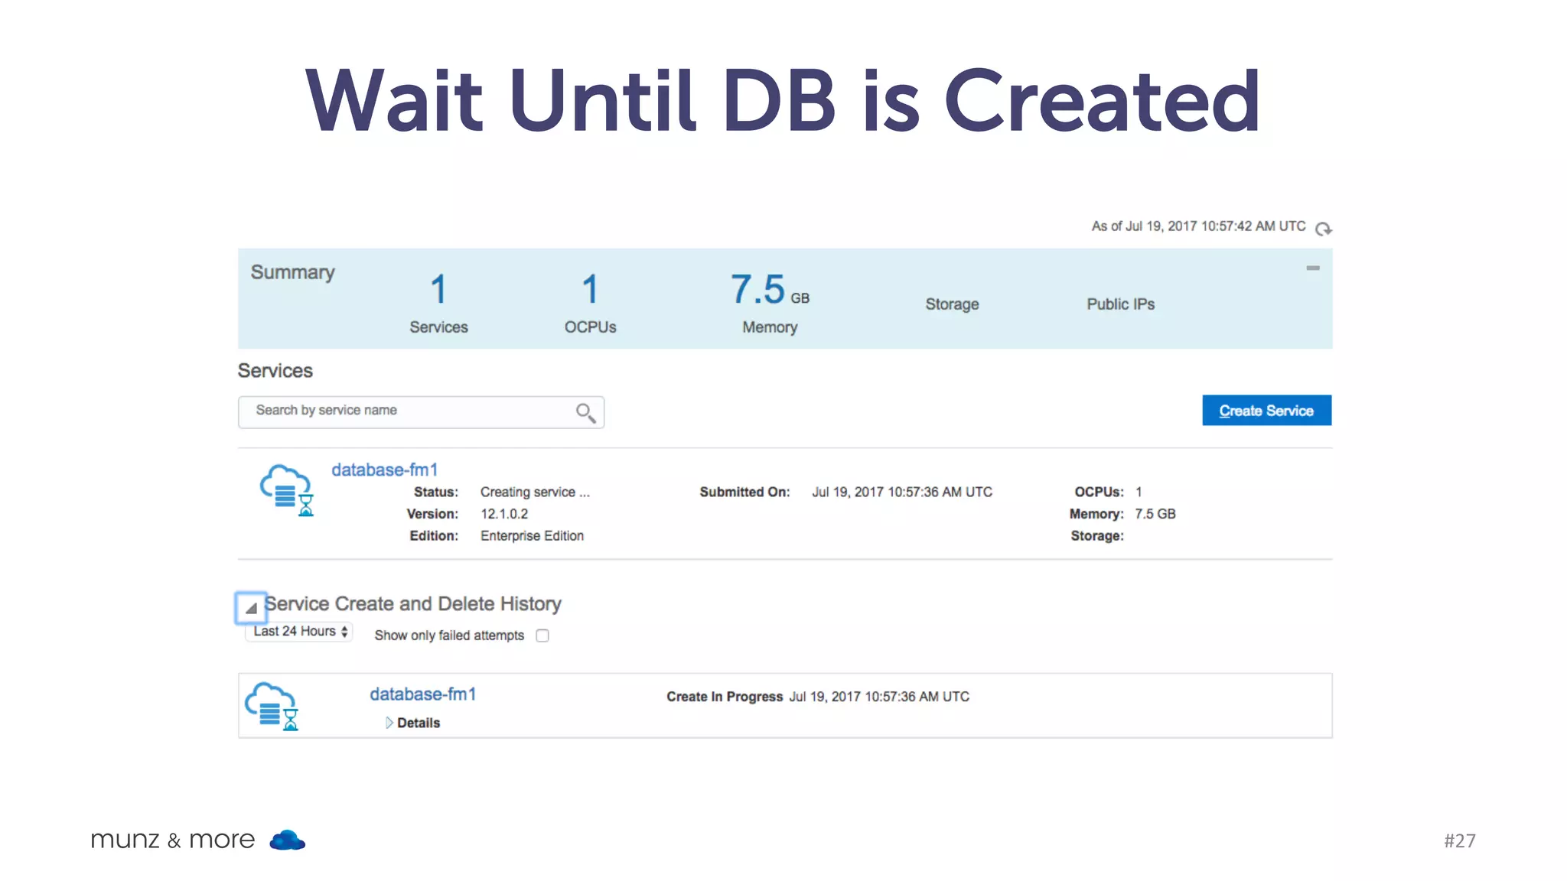
Task: Click database-fm1 cloud icon in Services list
Action: point(287,489)
